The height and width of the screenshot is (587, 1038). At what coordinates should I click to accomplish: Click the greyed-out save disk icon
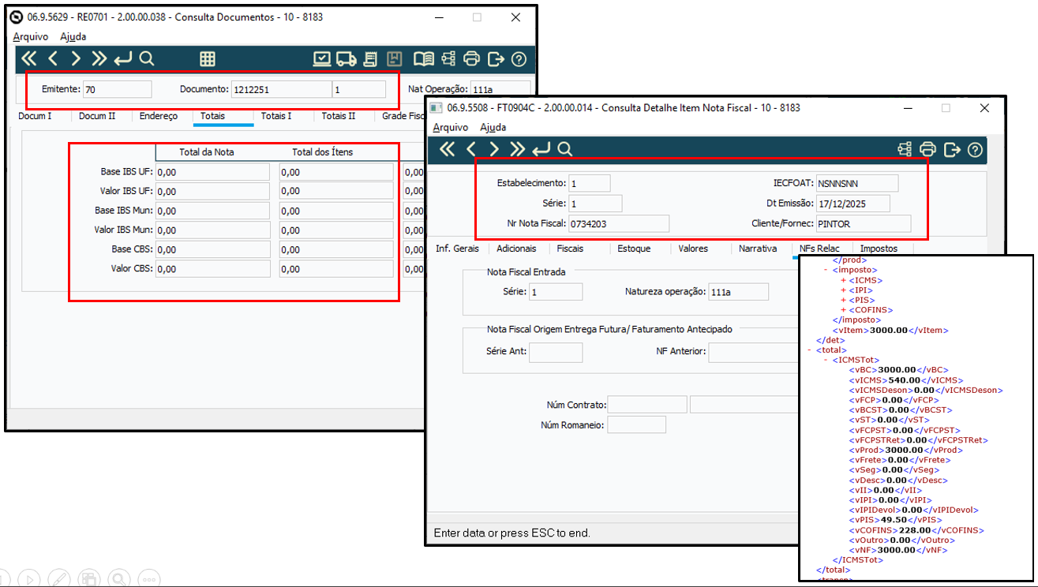pyautogui.click(x=395, y=58)
